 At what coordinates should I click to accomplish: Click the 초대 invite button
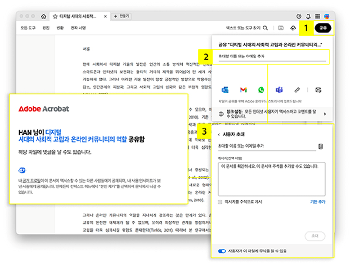point(315,236)
